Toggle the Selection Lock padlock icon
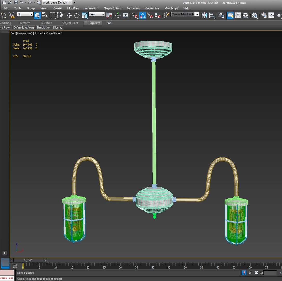 [250, 272]
